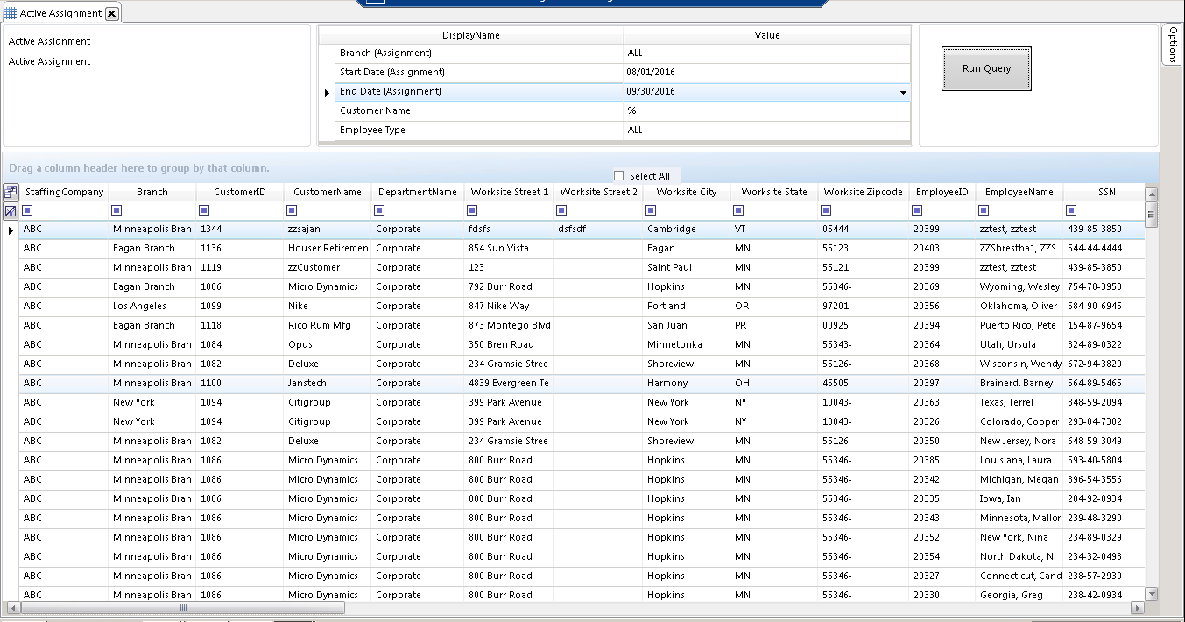Screen dimensions: 1185x622
Task: Select employee name 'Georgia, Greg'
Action: click(1019, 595)
